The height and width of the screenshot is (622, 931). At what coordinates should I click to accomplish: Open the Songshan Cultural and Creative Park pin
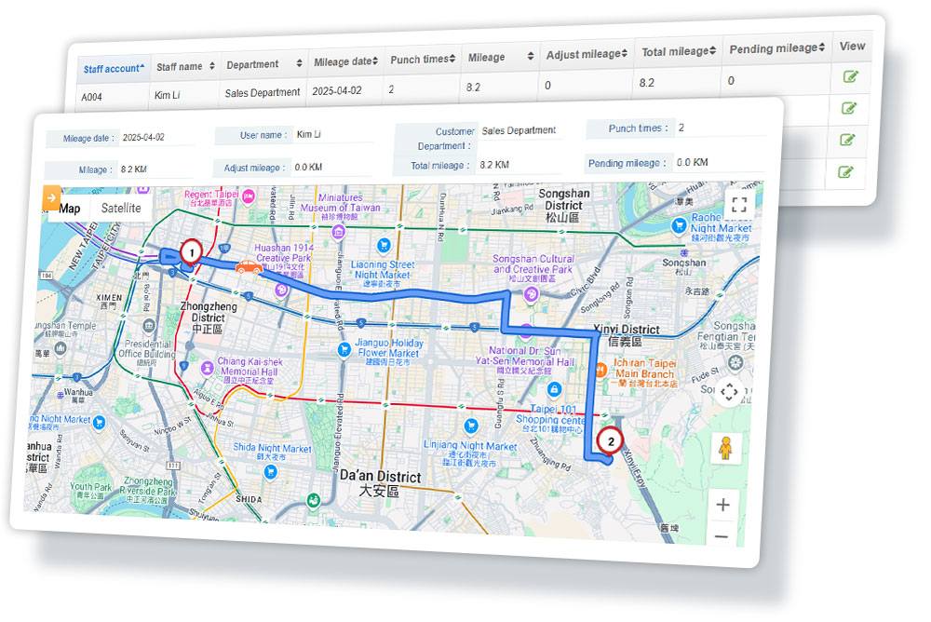pos(531,293)
